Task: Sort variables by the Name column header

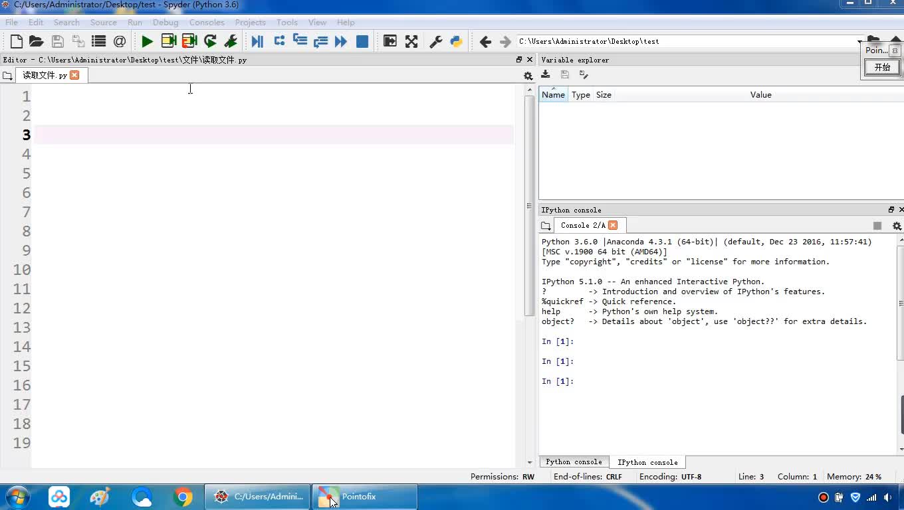Action: (x=553, y=95)
